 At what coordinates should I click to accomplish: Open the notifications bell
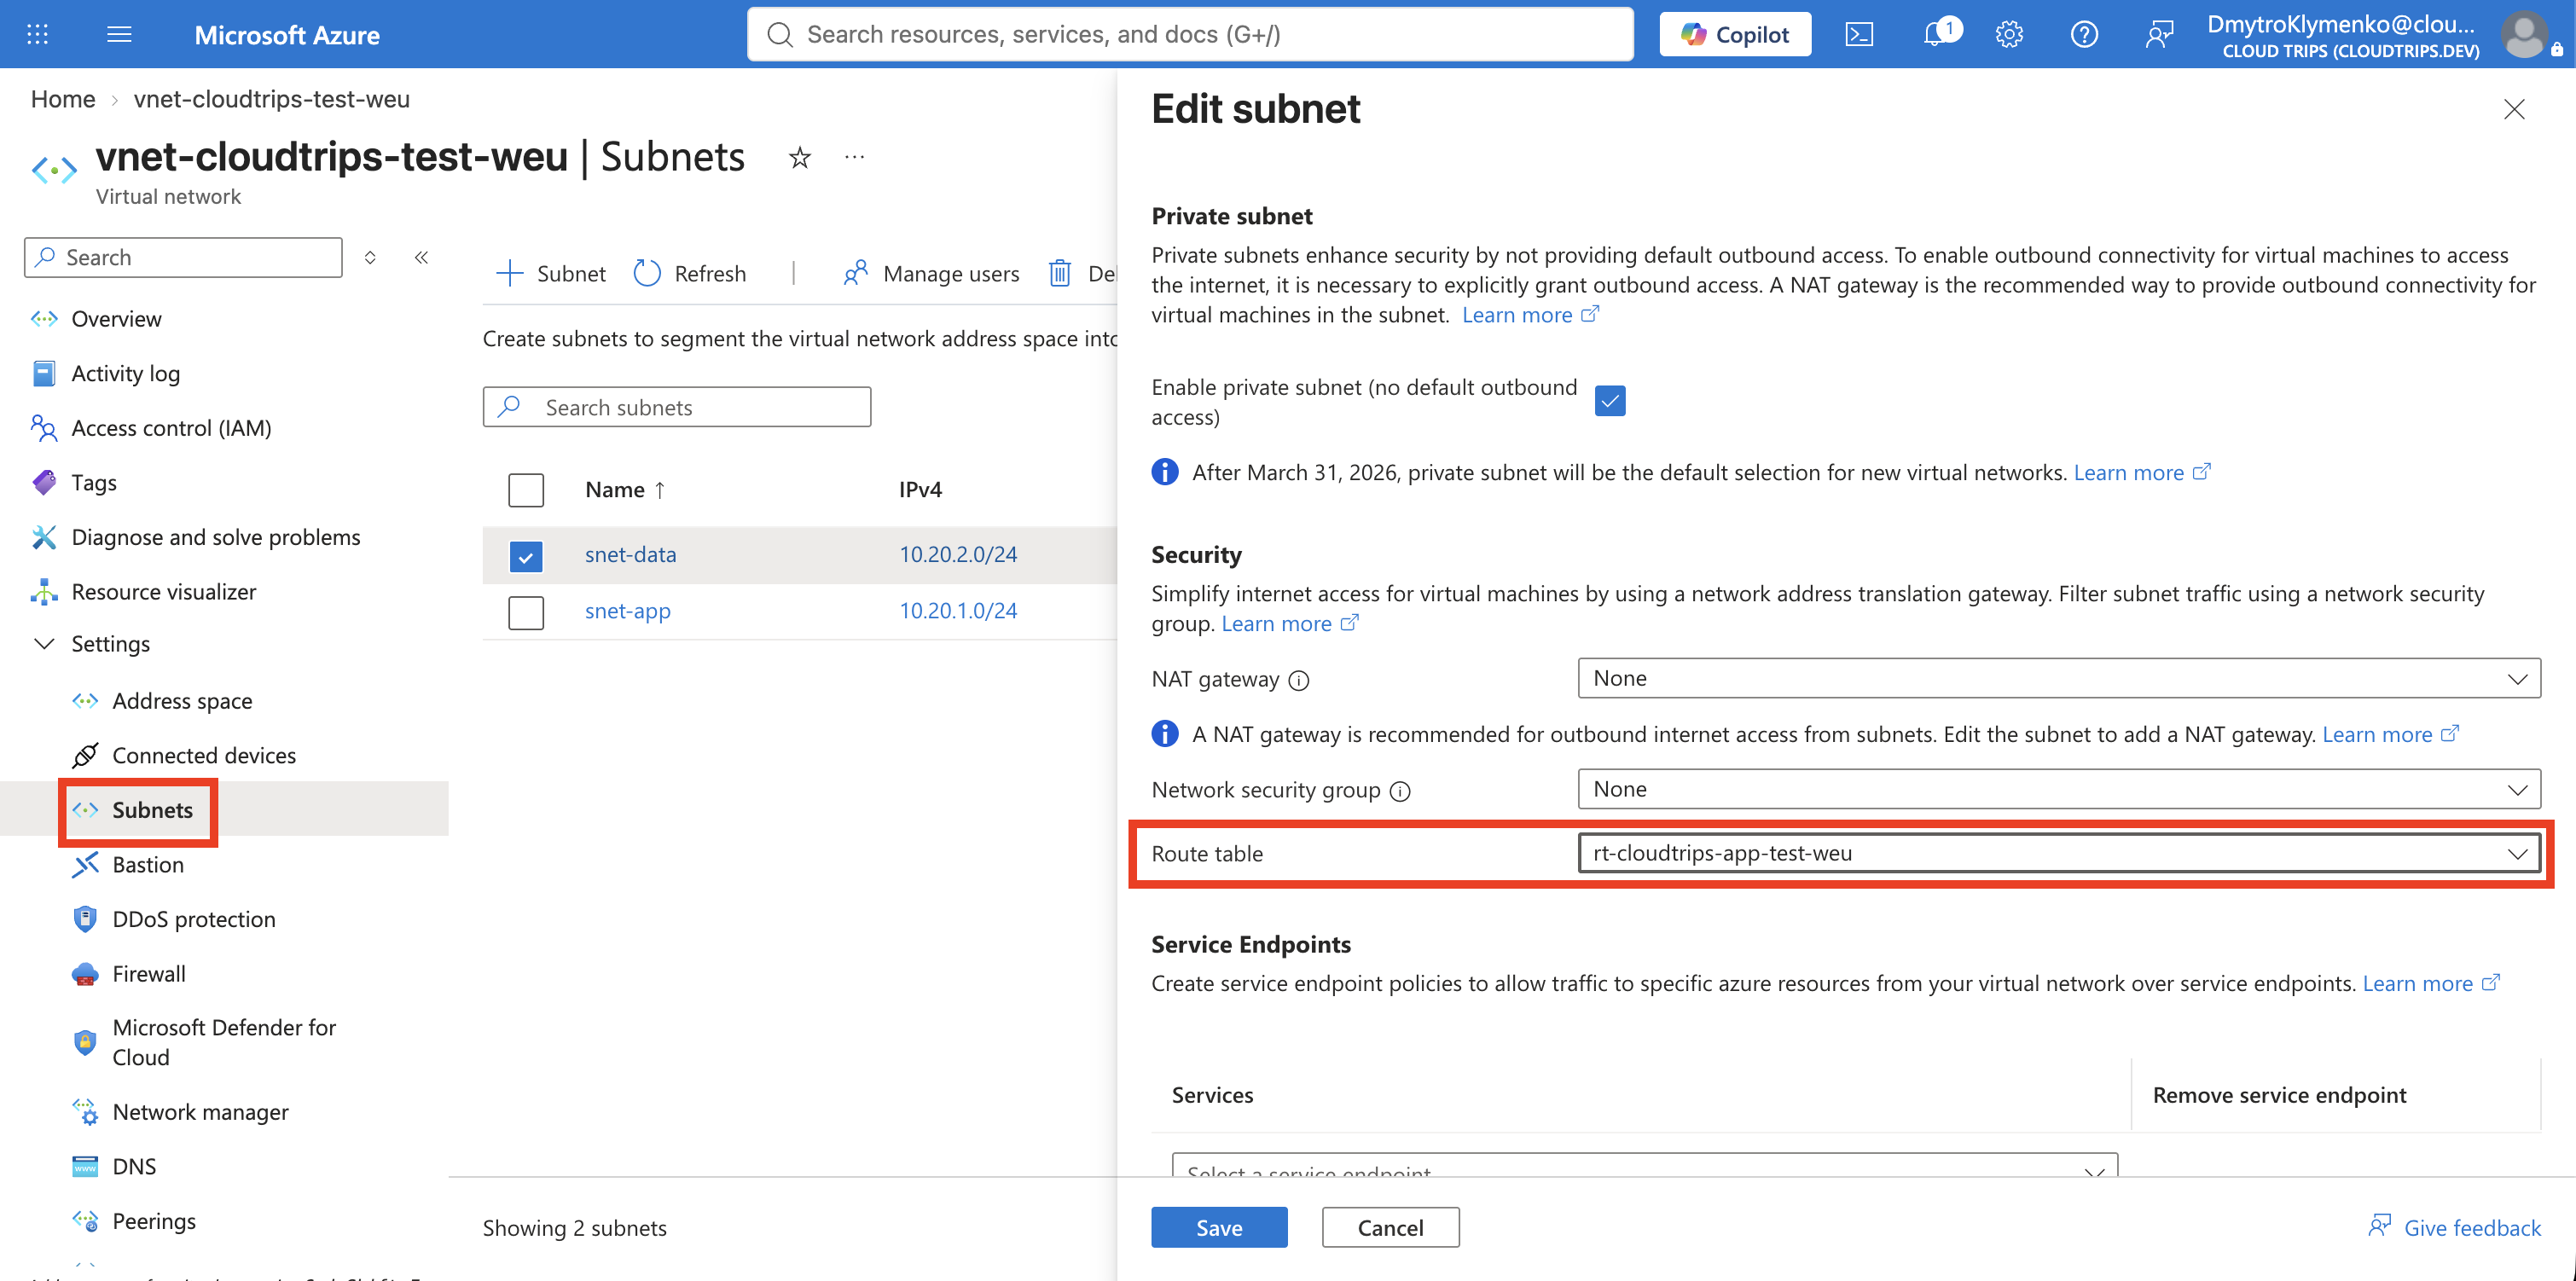click(x=1937, y=34)
